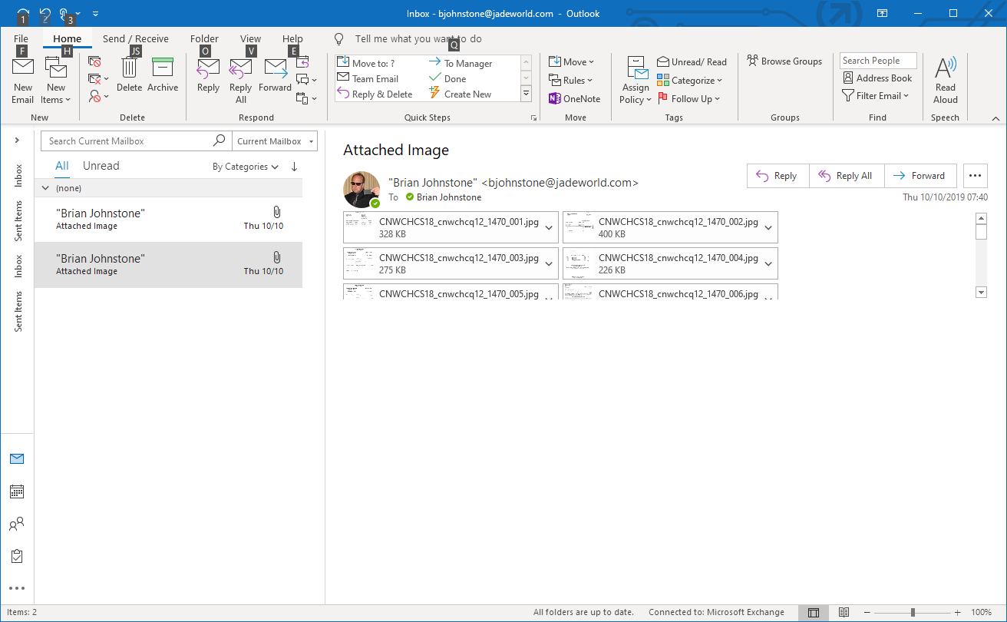This screenshot has width=1007, height=622.
Task: Delete the selected message via ribbon
Action: 129,75
